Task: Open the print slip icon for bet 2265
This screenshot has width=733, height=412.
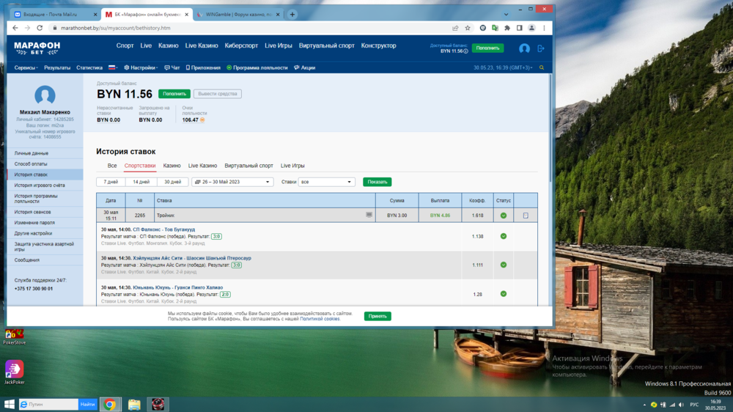Action: (x=526, y=216)
